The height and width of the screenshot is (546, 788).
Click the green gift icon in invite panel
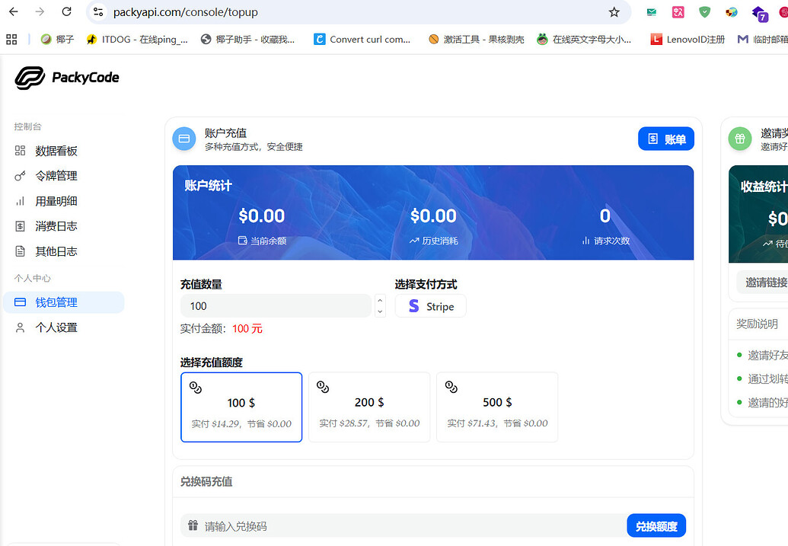[740, 139]
